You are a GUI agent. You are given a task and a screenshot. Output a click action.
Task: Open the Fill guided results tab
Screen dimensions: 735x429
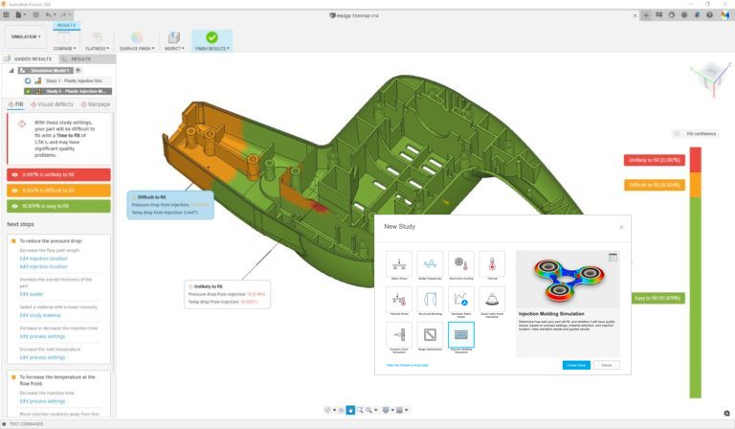click(15, 104)
